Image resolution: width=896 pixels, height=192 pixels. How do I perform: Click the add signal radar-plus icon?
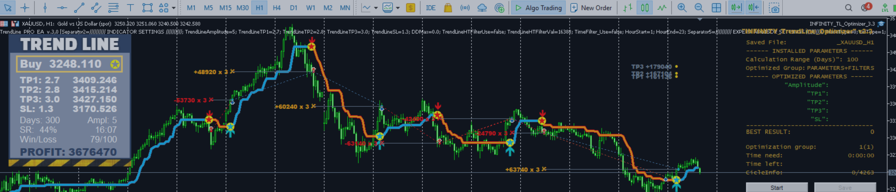499,8
